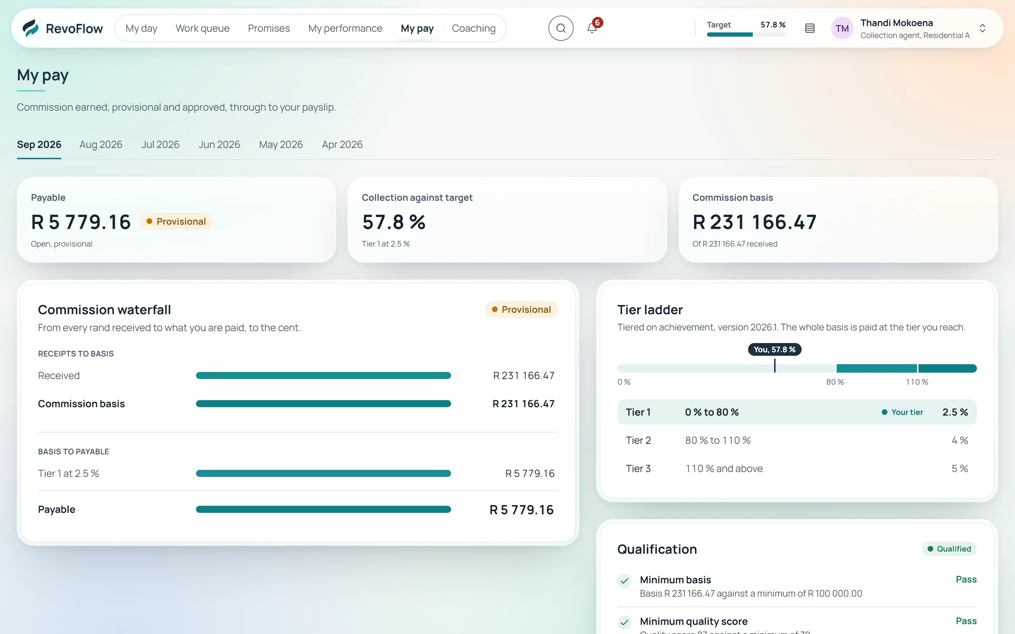Open the search icon button
This screenshot has width=1015, height=634.
pyautogui.click(x=561, y=28)
